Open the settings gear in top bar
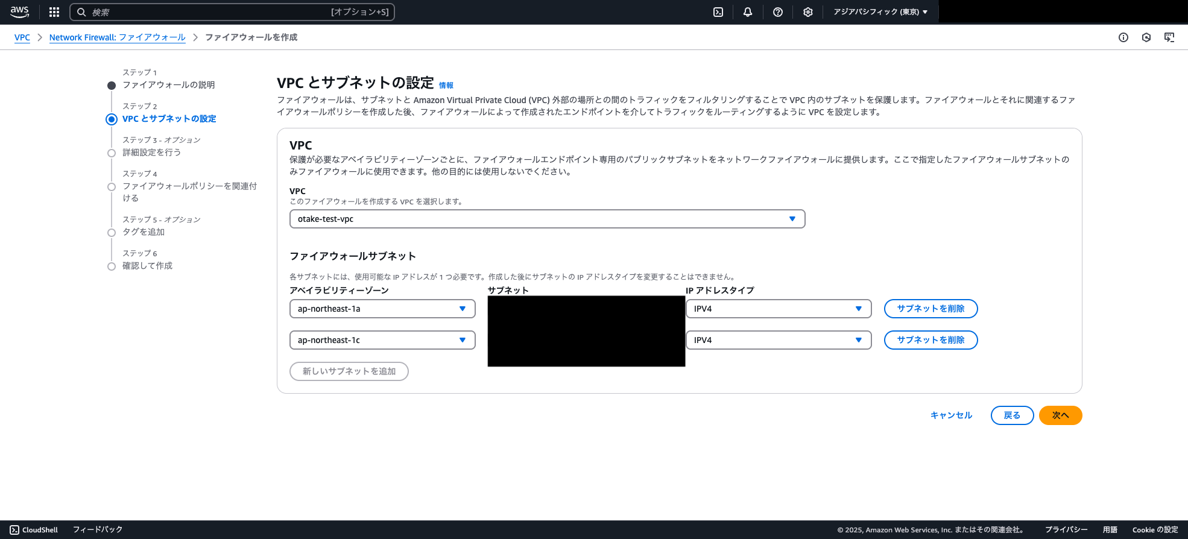This screenshot has width=1188, height=539. 808,12
